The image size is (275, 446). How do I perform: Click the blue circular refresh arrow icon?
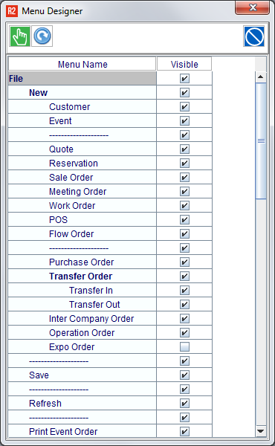[x=42, y=36]
